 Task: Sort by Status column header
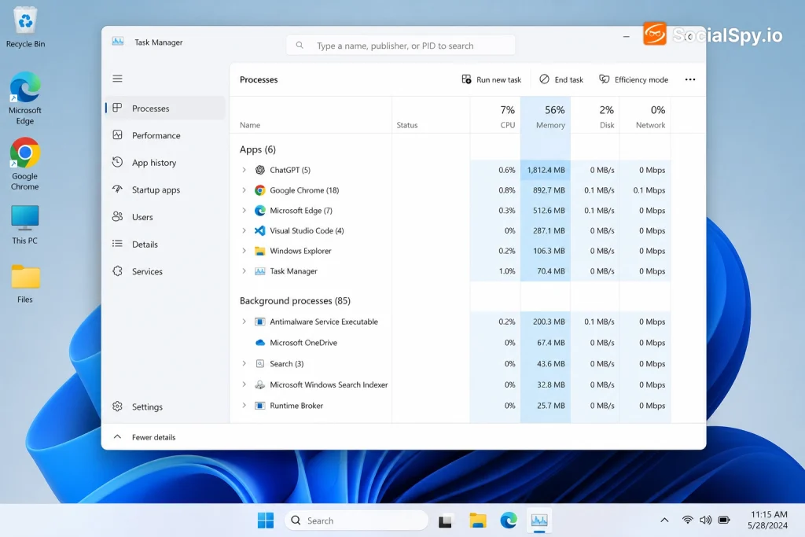(x=431, y=116)
